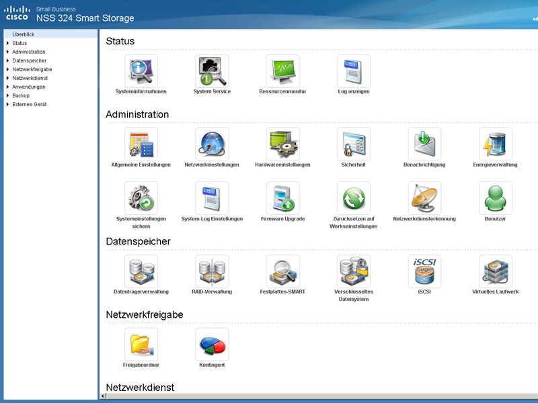The height and width of the screenshot is (403, 538).
Task: Open the Systeminformationen icon
Action: point(141,71)
